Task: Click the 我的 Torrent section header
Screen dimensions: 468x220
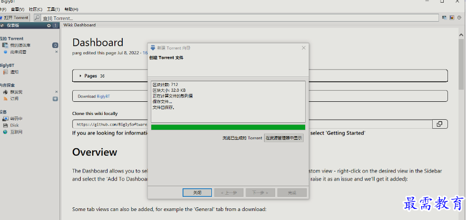Action: coord(12,39)
